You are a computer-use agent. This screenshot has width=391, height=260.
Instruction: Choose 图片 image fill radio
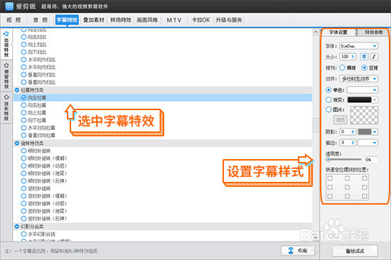[x=328, y=109]
